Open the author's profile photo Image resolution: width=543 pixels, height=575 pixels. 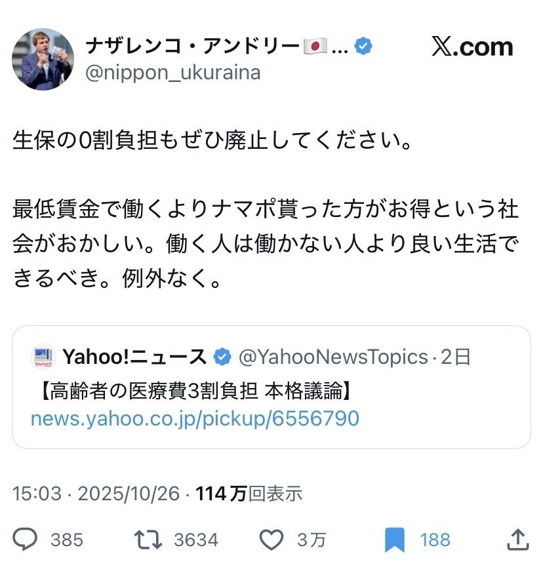coord(43,59)
